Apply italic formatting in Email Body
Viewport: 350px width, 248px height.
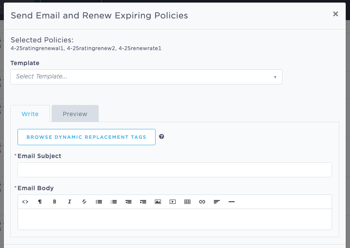tap(69, 202)
